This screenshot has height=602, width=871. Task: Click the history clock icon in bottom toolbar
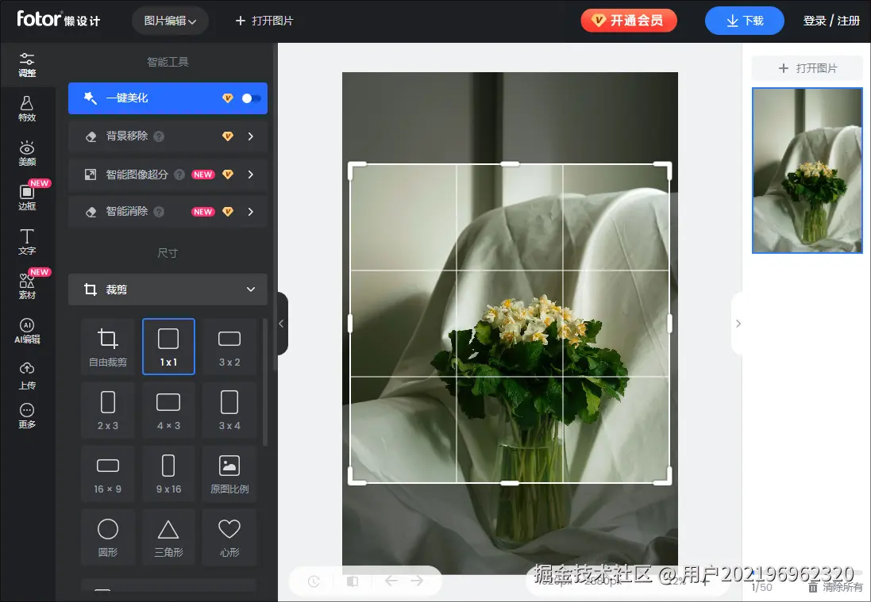click(x=314, y=581)
